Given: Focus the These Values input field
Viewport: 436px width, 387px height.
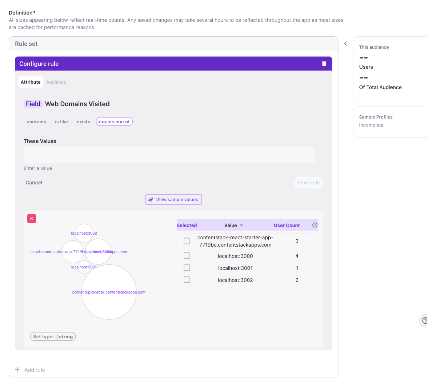Looking at the screenshot, I should click(x=169, y=155).
